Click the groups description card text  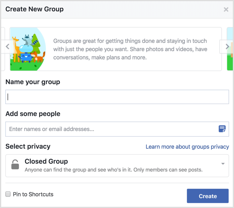(130, 49)
